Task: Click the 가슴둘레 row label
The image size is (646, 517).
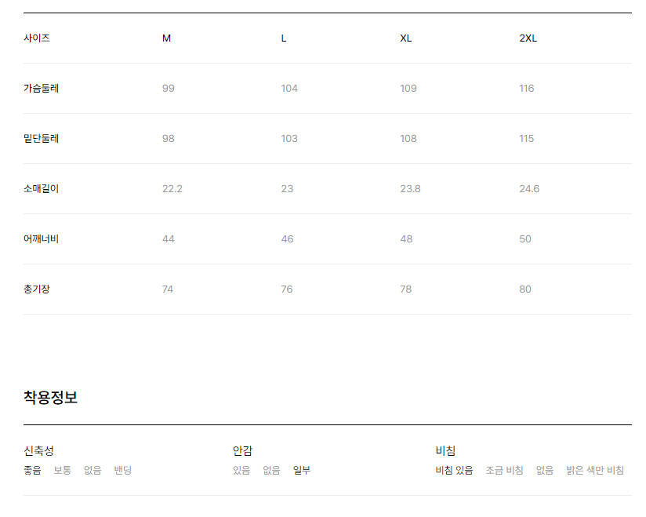Action: pos(41,89)
